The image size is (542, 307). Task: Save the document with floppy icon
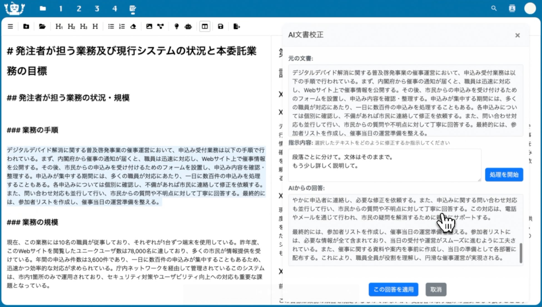pos(220,27)
